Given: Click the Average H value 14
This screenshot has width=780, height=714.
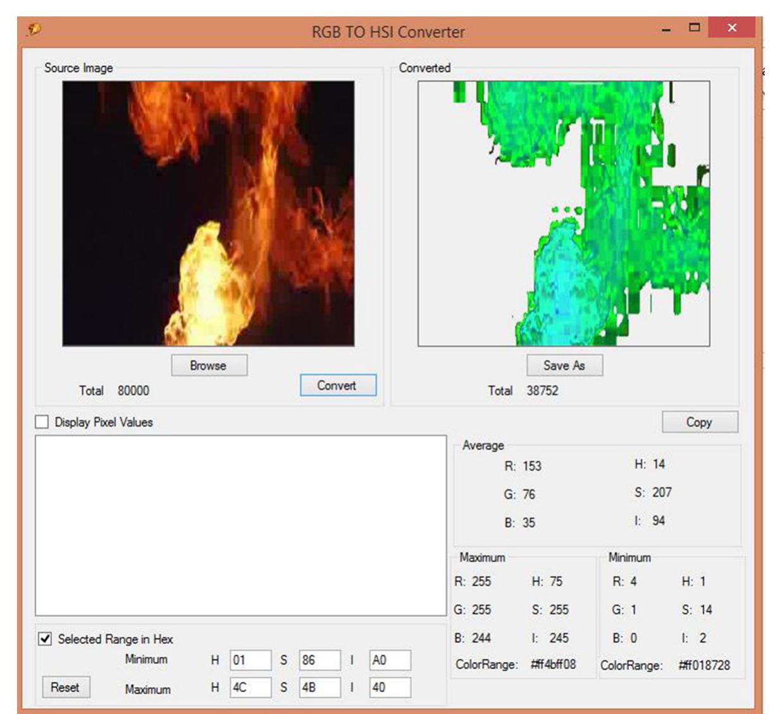Looking at the screenshot, I should (x=659, y=464).
